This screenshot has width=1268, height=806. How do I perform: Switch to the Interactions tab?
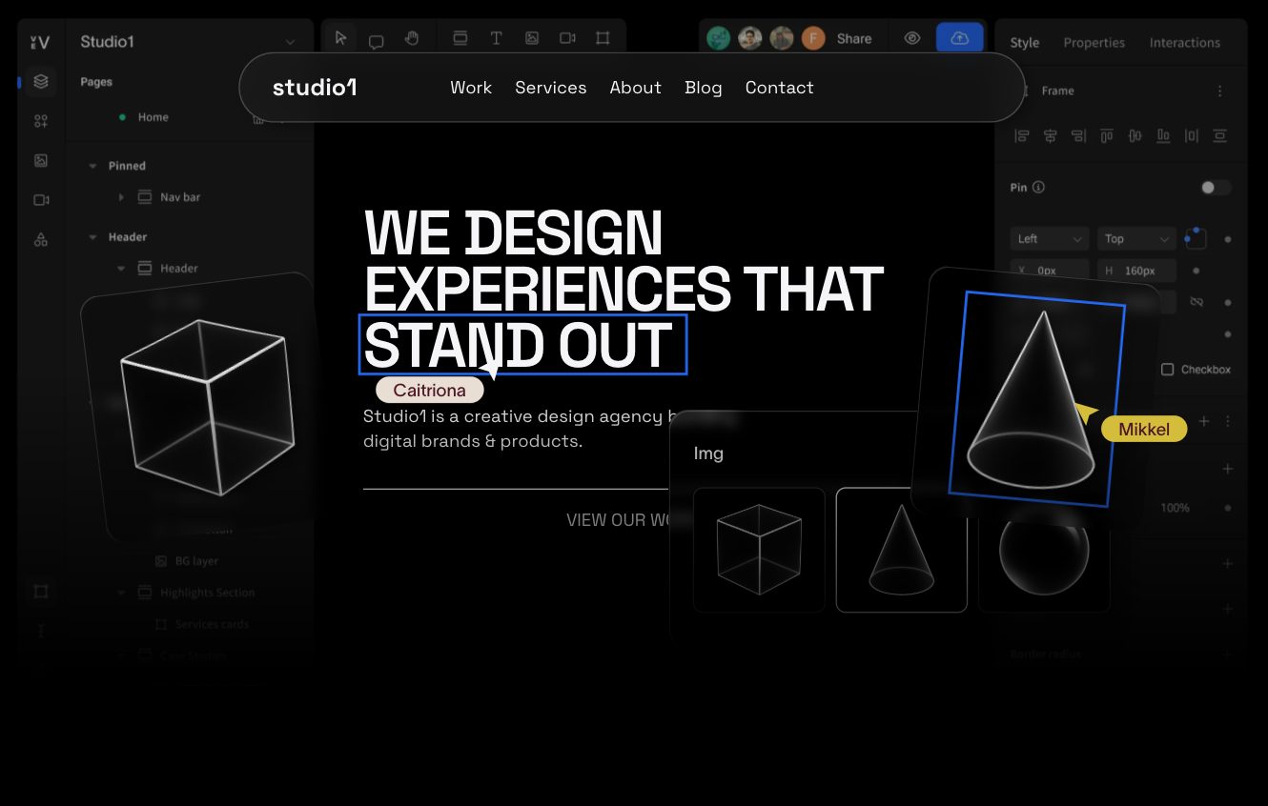(x=1184, y=42)
